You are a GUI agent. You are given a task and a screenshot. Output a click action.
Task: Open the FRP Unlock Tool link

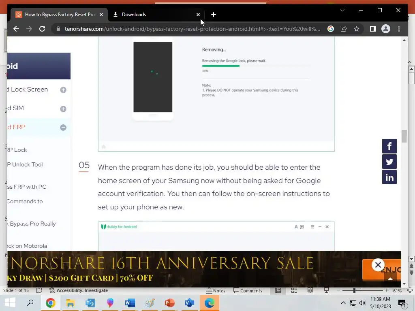click(25, 164)
